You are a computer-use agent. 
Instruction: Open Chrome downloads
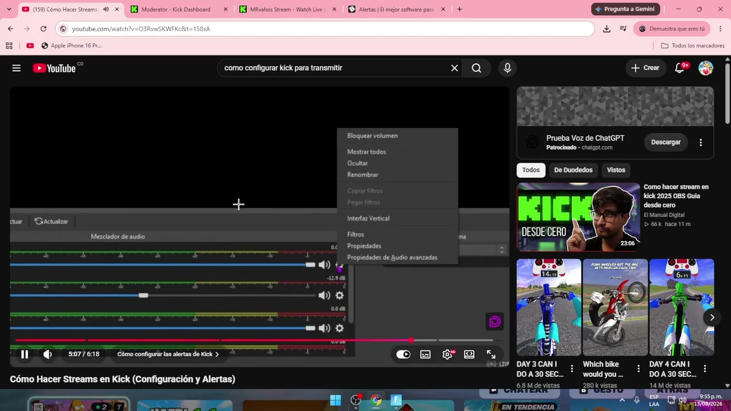[607, 29]
